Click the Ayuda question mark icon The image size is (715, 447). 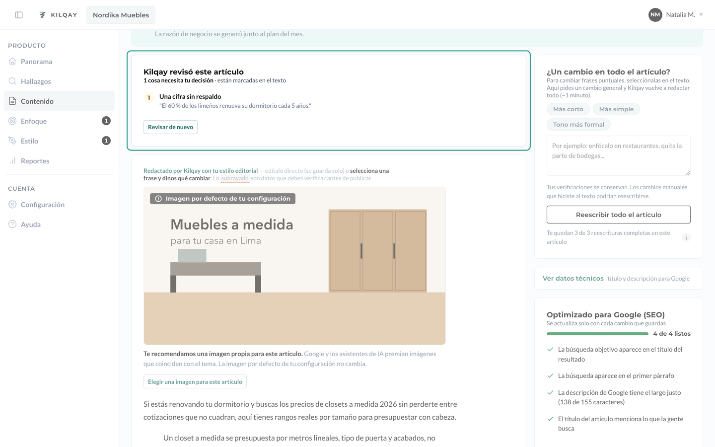click(12, 224)
